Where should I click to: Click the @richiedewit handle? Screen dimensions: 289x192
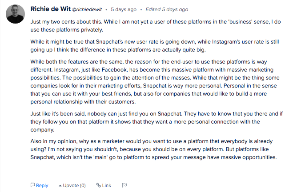[x=87, y=10]
